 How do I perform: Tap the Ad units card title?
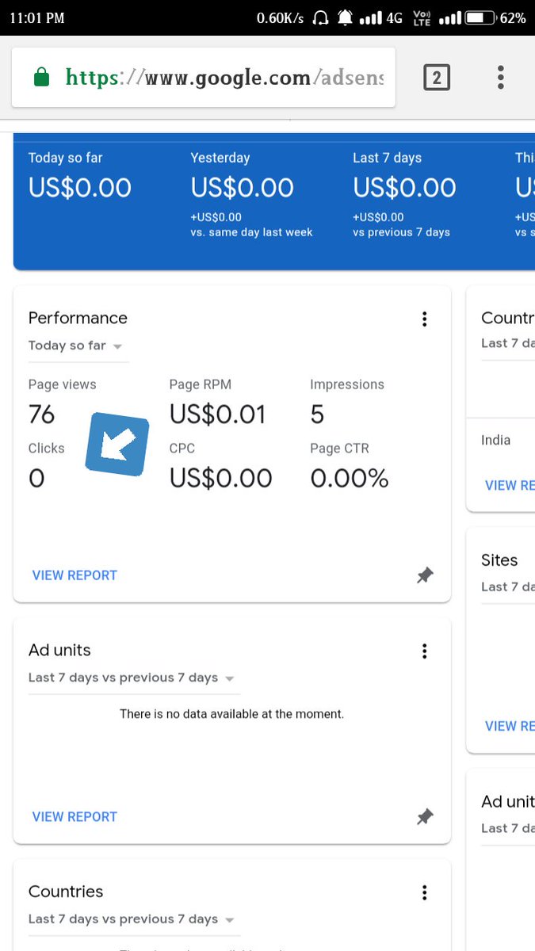click(59, 650)
